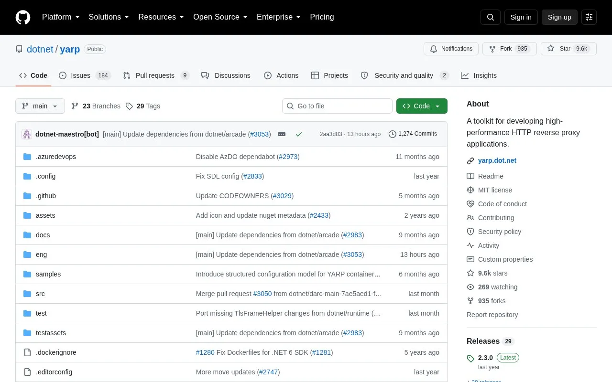This screenshot has width=612, height=382.
Task: Click the Readme book icon
Action: [x=470, y=176]
